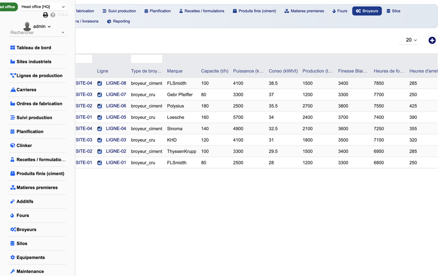Open the 20 rows-per-page selector
Screen dimensions: 442x276
click(x=408, y=40)
